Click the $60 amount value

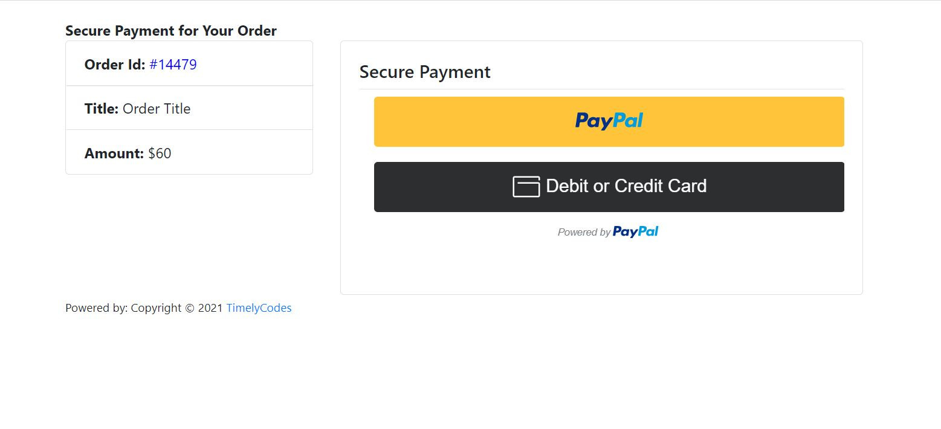160,153
